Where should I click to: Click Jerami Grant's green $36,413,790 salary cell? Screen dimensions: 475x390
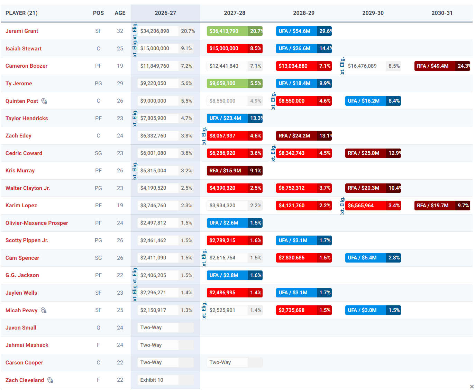tap(235, 31)
